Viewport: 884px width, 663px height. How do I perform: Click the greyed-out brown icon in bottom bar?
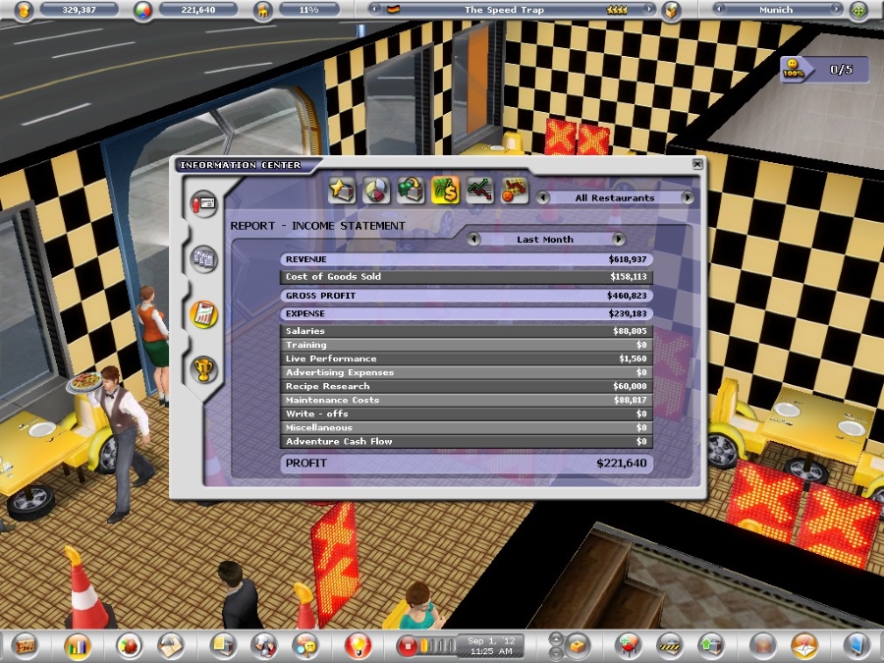[763, 645]
